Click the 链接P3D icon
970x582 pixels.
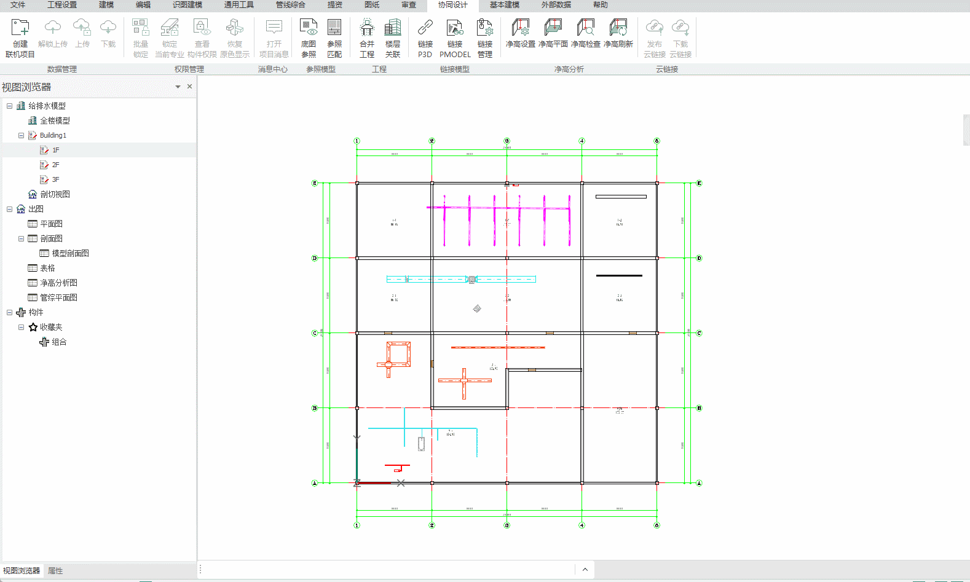[x=425, y=28]
